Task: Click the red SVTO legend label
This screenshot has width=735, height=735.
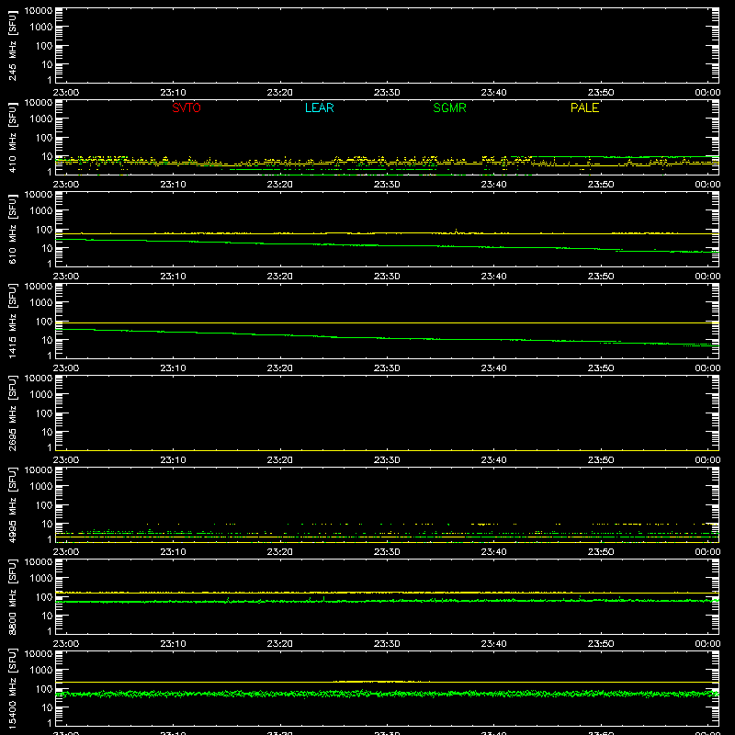Action: pos(187,107)
